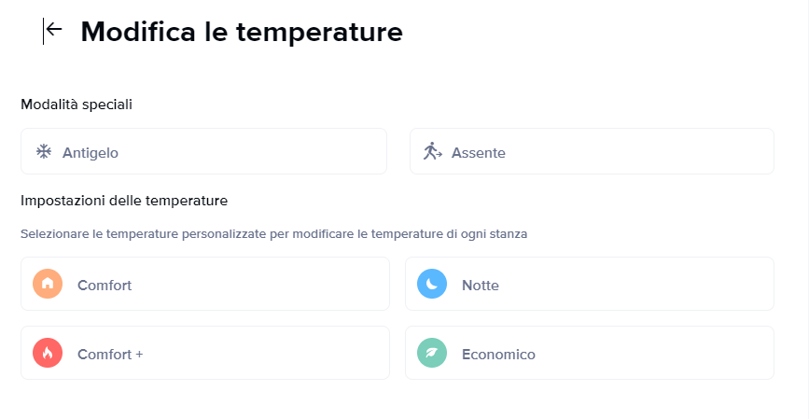The width and height of the screenshot is (809, 419).
Task: Activate the Antigelo special mode label
Action: pyautogui.click(x=91, y=153)
